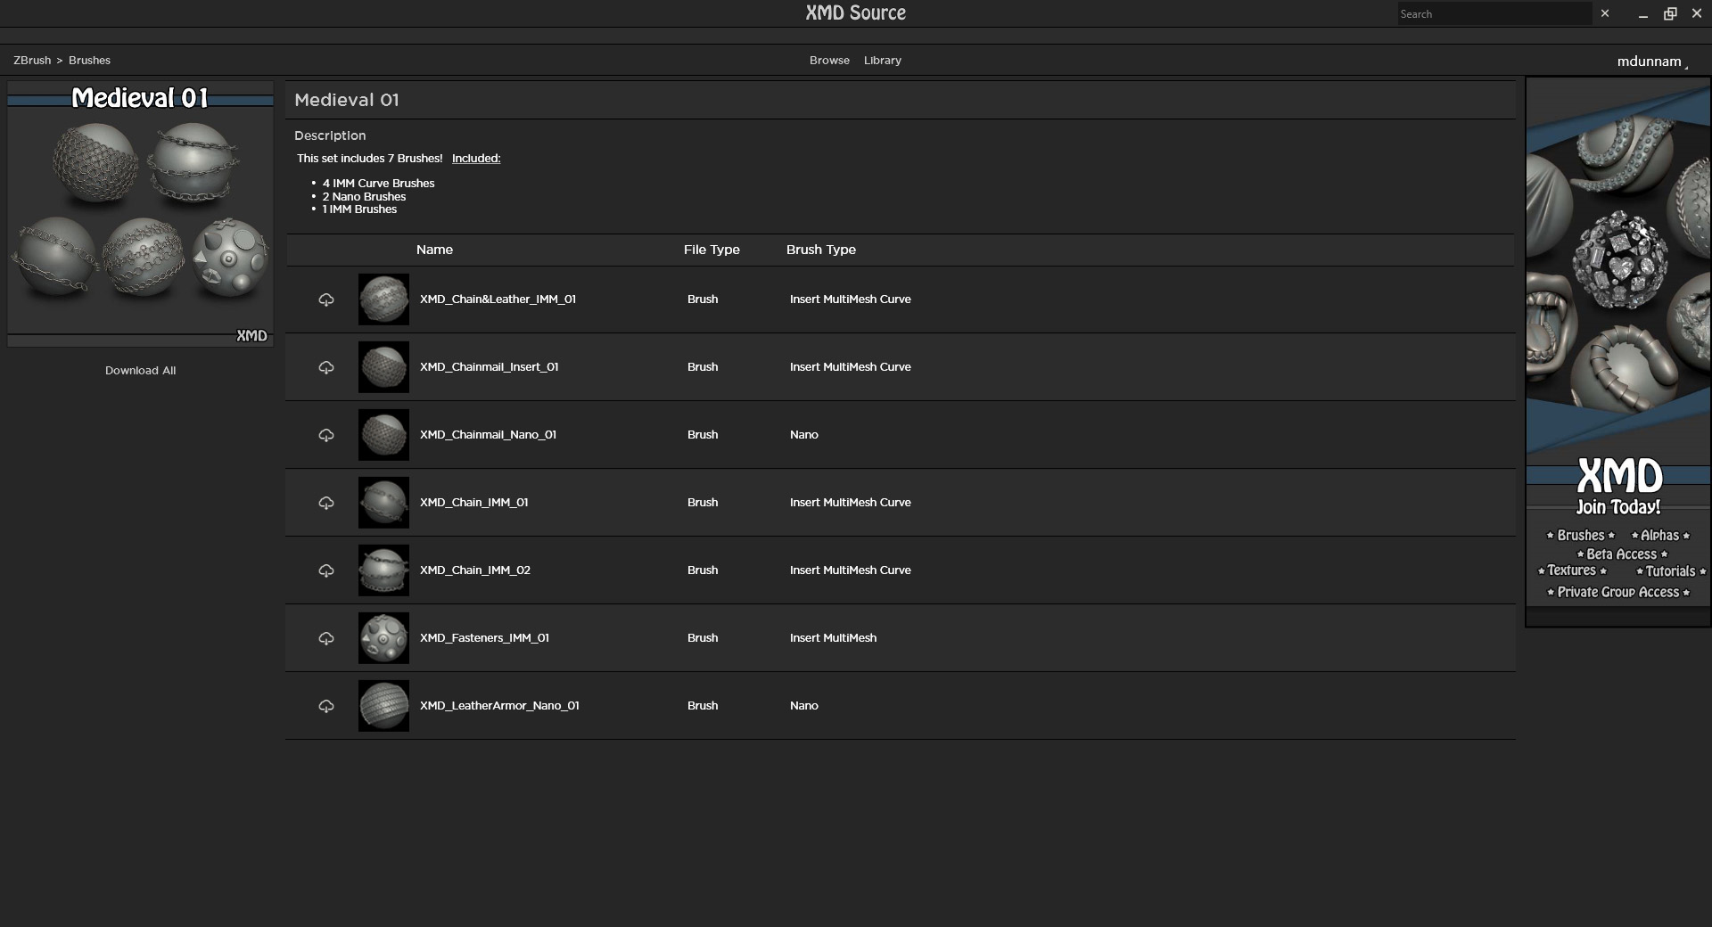This screenshot has width=1712, height=927.
Task: Focus the Search input field
Action: [1494, 13]
